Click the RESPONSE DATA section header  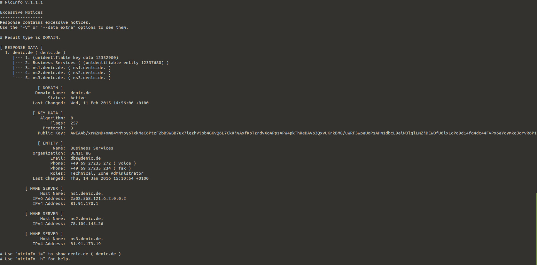pos(21,48)
